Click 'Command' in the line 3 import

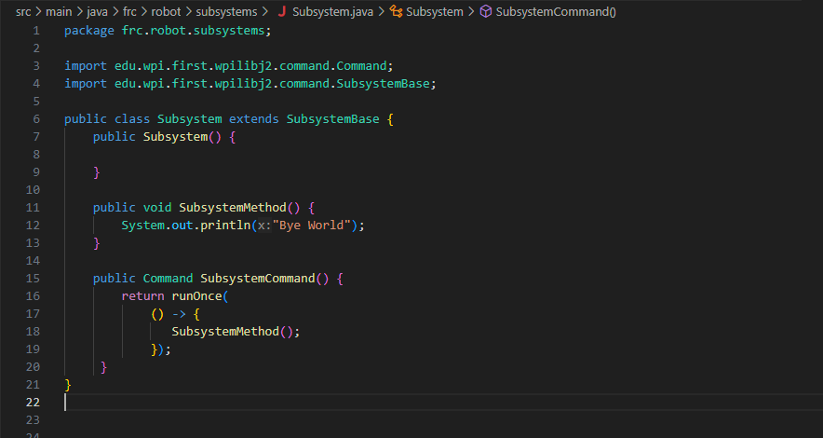click(x=361, y=65)
